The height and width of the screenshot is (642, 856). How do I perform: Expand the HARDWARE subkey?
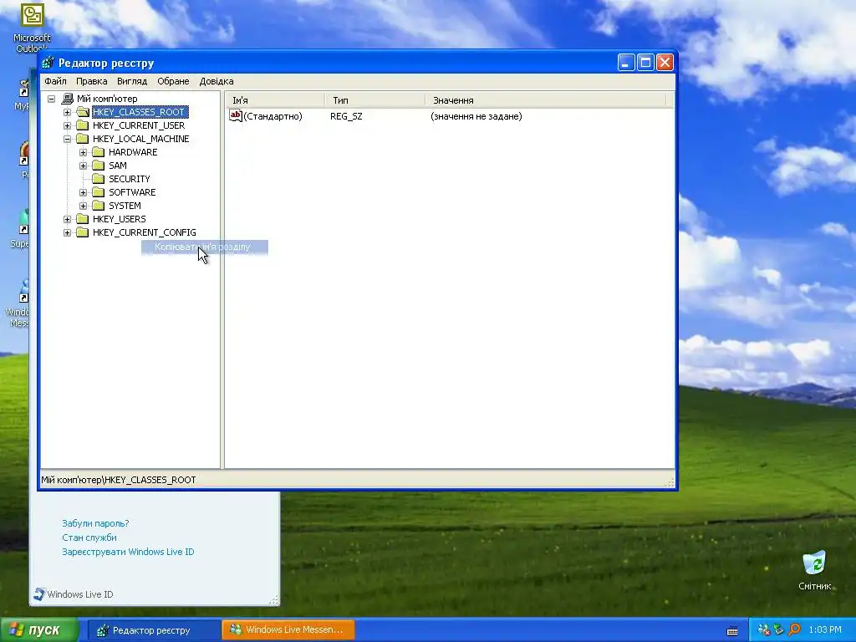click(83, 152)
